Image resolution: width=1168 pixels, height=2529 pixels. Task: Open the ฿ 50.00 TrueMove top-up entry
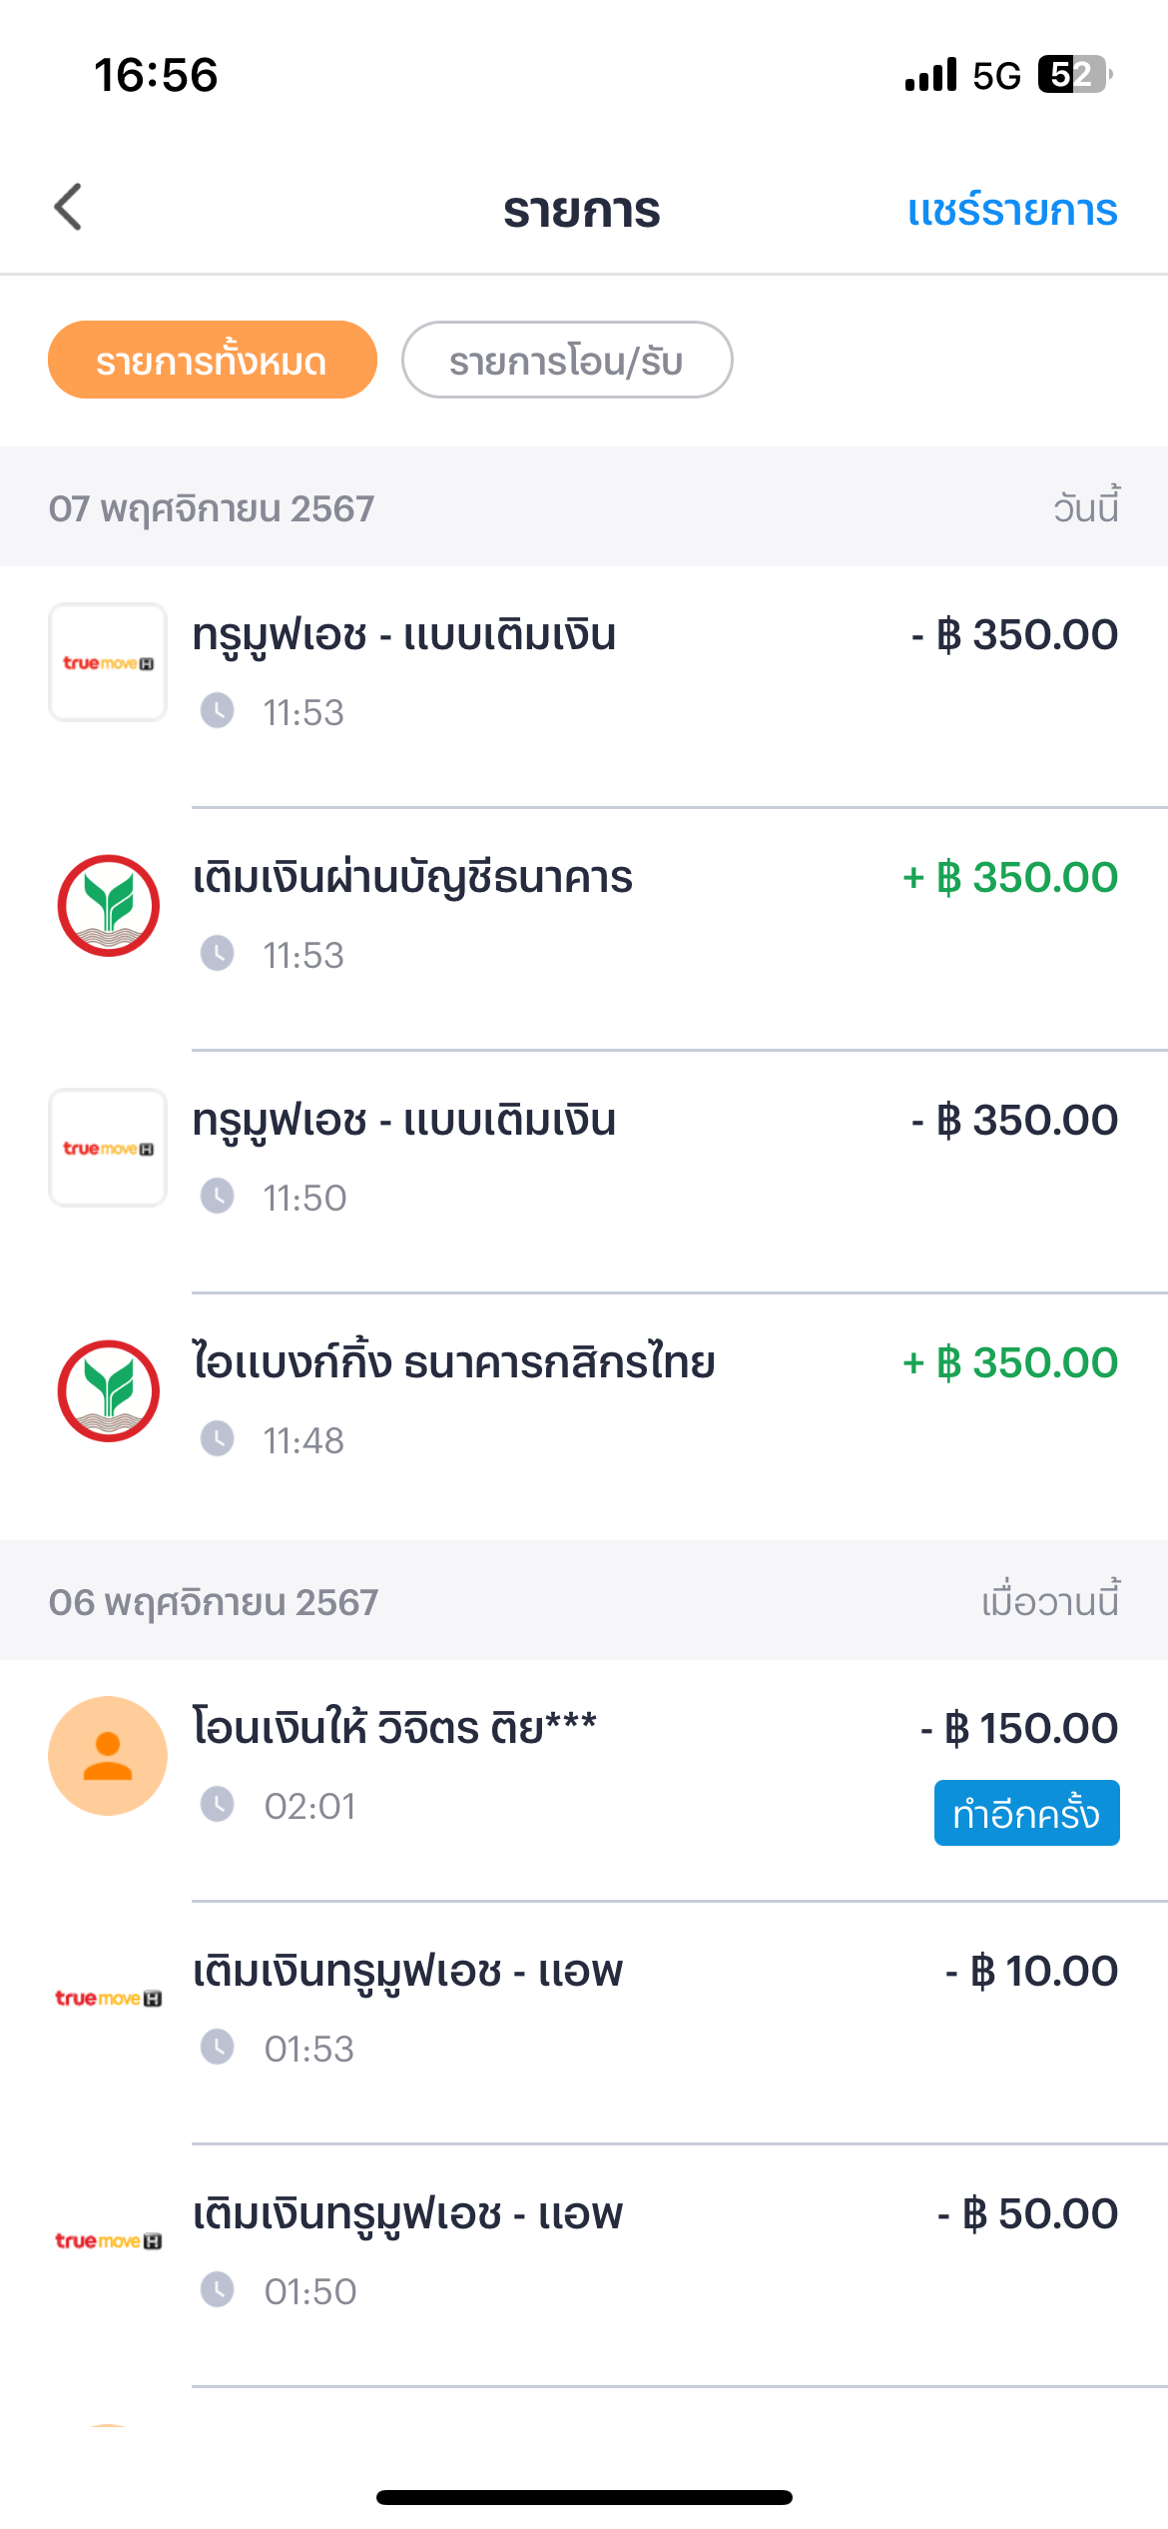click(x=584, y=2265)
